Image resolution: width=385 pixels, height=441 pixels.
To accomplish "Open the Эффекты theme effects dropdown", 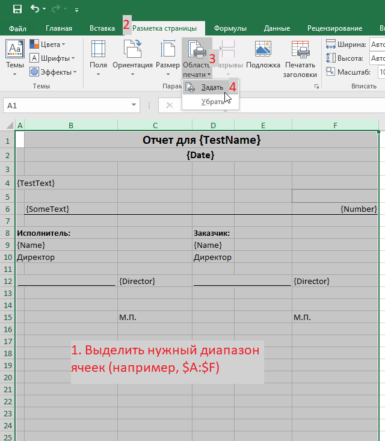I will coord(53,72).
